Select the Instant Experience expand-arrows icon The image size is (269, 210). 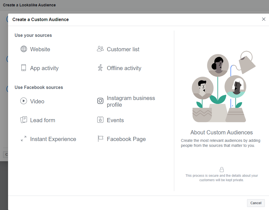tap(24, 139)
